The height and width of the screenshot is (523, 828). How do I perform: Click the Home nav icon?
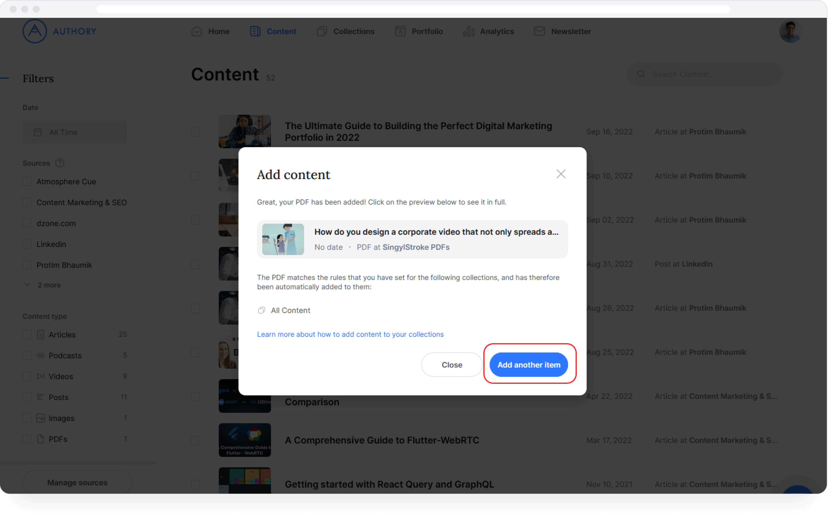[197, 31]
